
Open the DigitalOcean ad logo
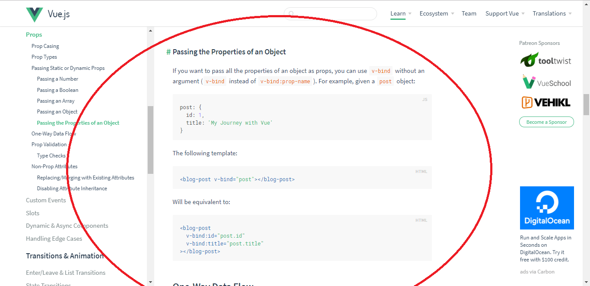click(x=547, y=207)
